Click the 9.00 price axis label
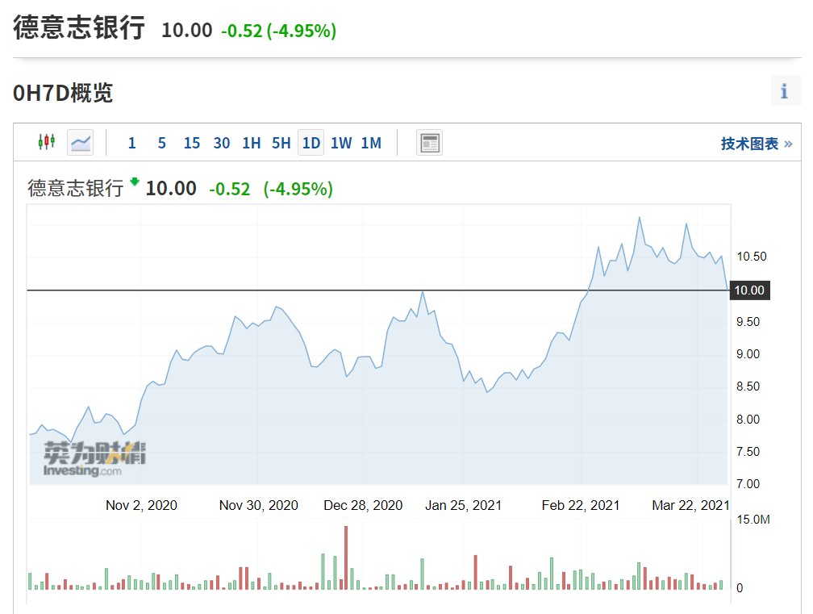The height and width of the screenshot is (614, 813). click(748, 354)
